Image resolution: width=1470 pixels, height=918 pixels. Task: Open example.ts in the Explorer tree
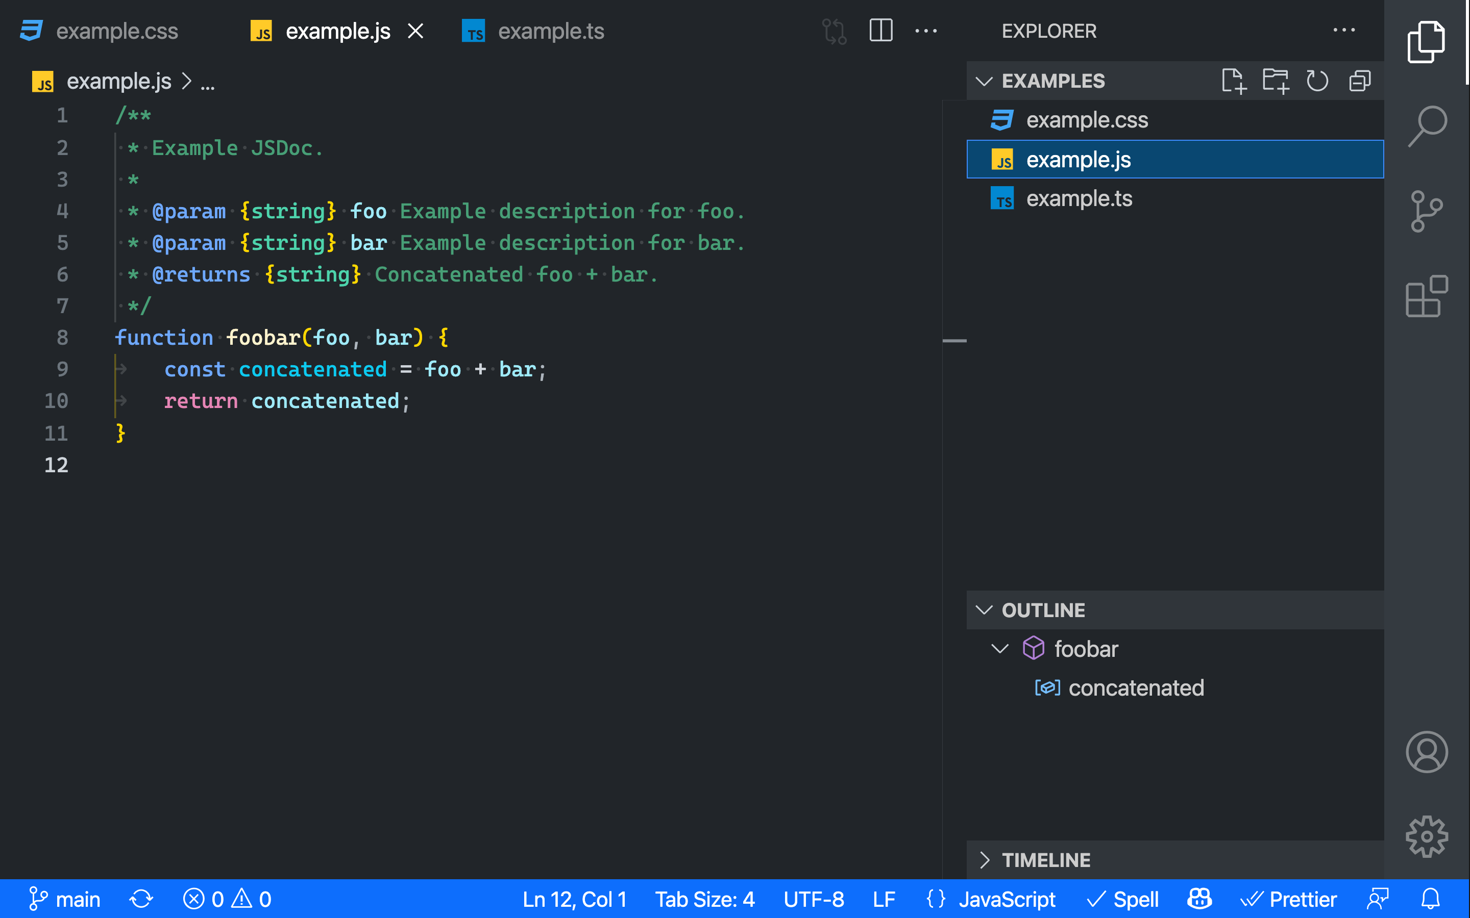pyautogui.click(x=1079, y=198)
